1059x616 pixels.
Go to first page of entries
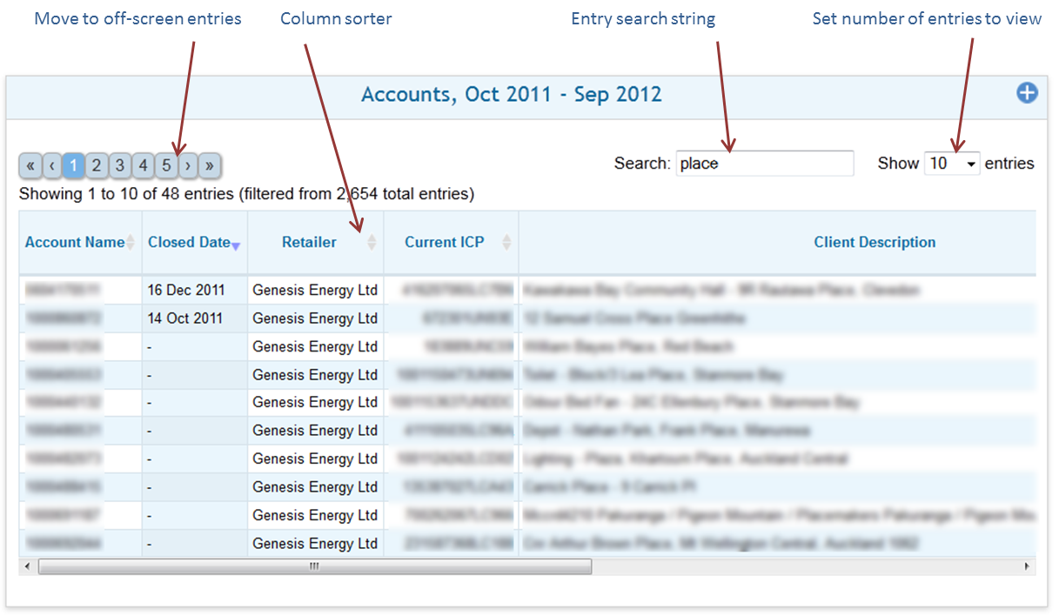tap(30, 165)
